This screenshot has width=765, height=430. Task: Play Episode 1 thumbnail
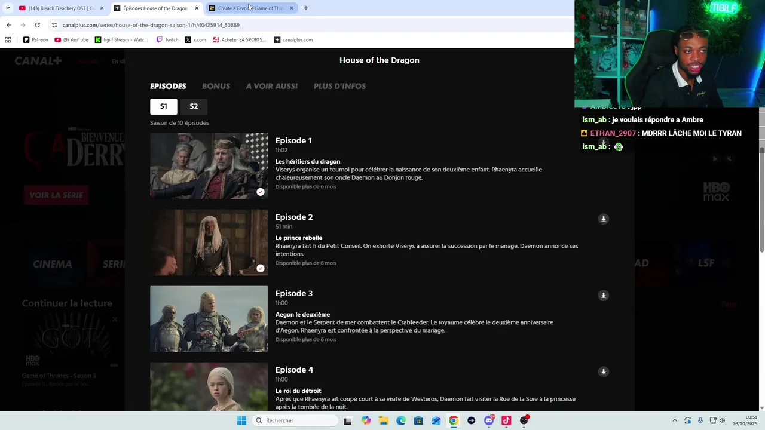[x=209, y=166]
